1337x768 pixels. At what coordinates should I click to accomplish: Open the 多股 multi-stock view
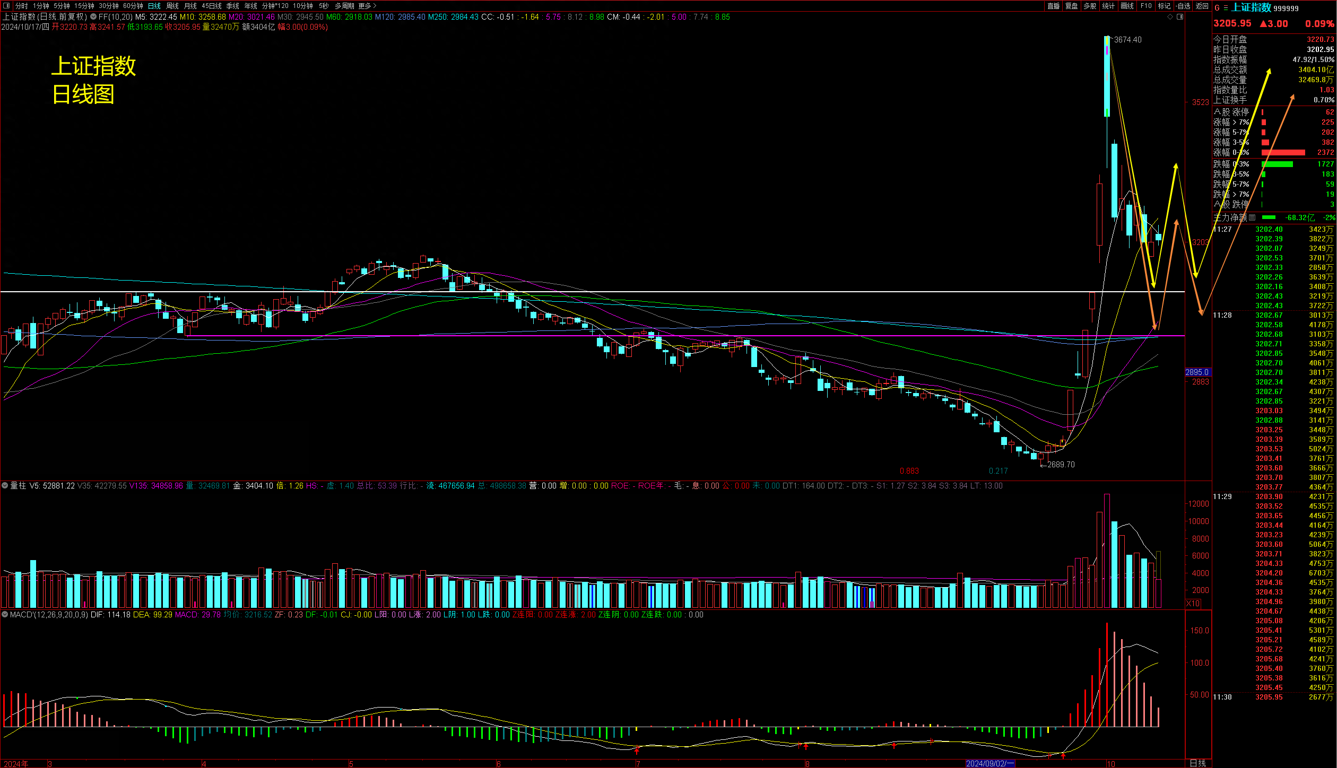click(x=1090, y=6)
